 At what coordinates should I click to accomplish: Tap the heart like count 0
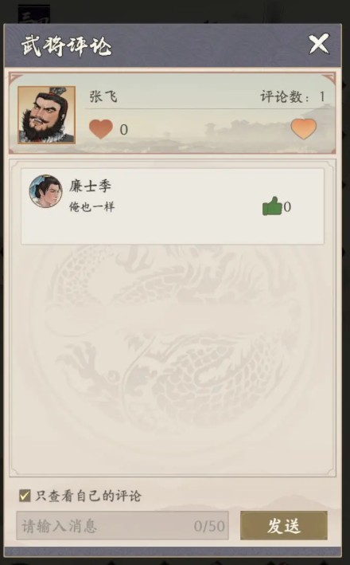pyautogui.click(x=124, y=130)
